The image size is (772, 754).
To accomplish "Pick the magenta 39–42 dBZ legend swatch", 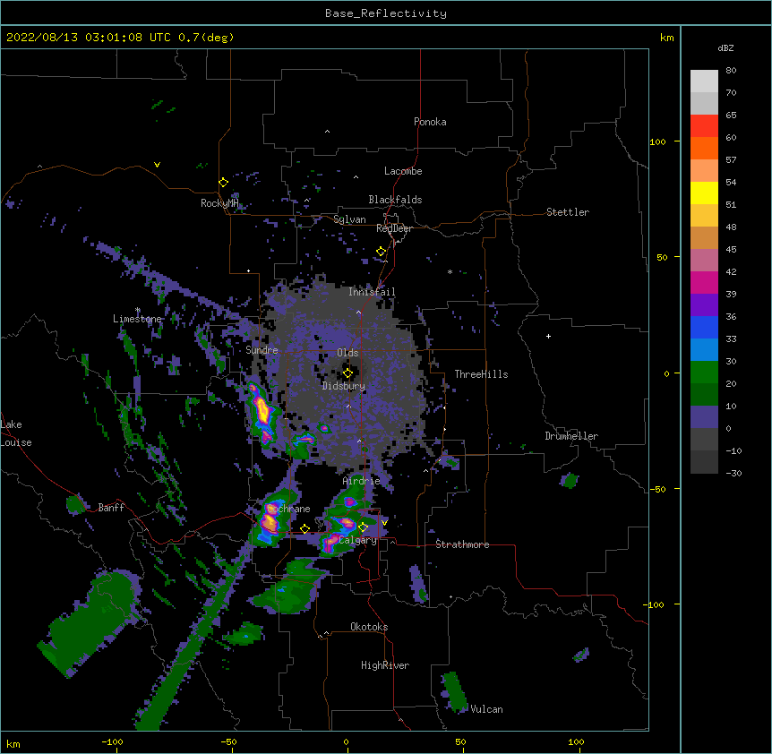I will [x=704, y=283].
